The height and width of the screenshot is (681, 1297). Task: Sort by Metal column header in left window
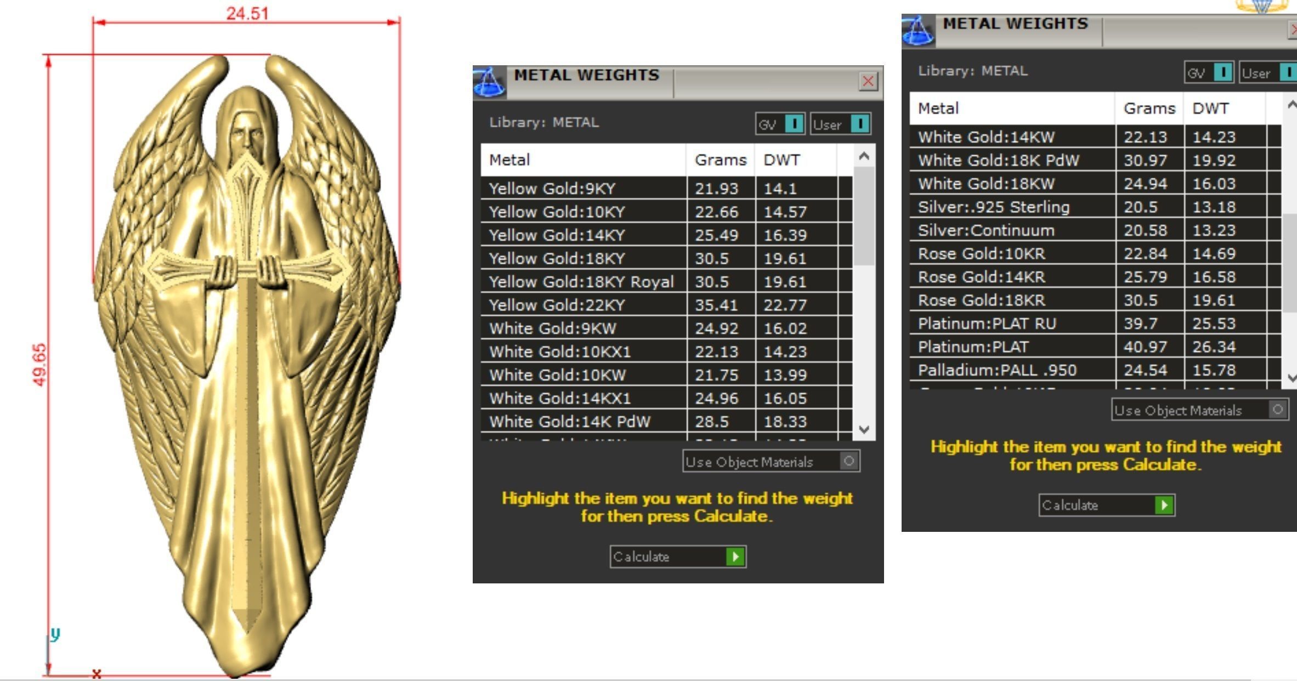(584, 160)
